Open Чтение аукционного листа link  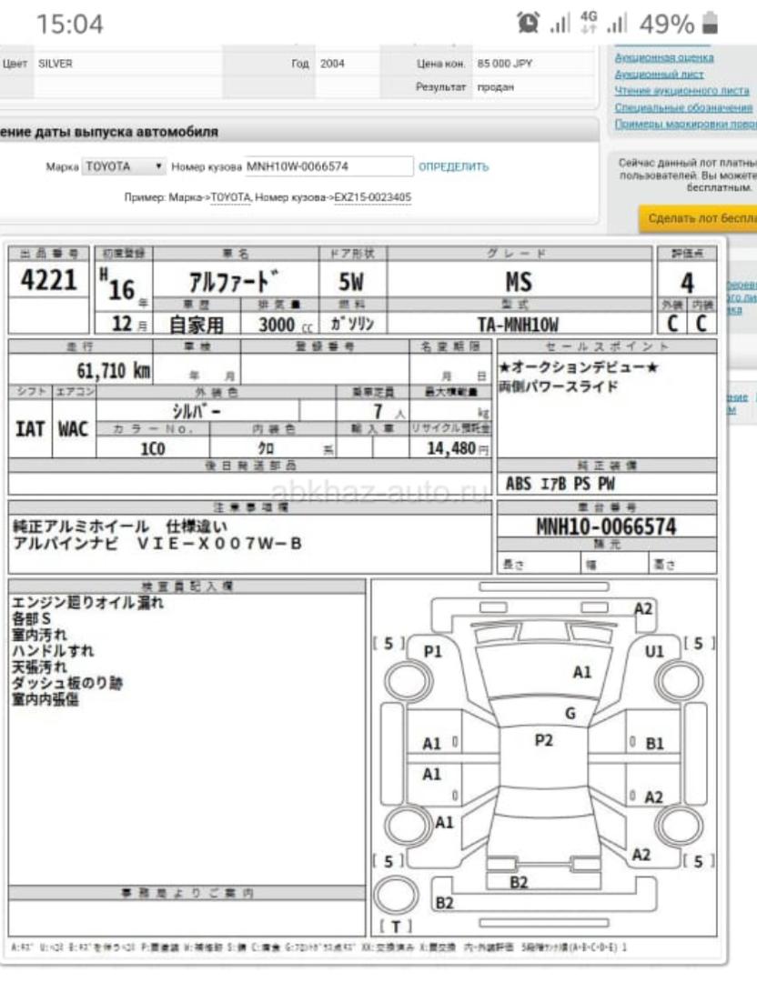click(681, 90)
